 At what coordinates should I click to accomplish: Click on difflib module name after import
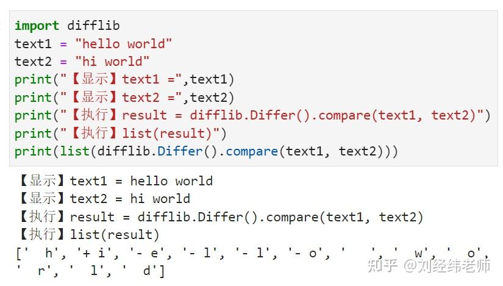[93, 26]
